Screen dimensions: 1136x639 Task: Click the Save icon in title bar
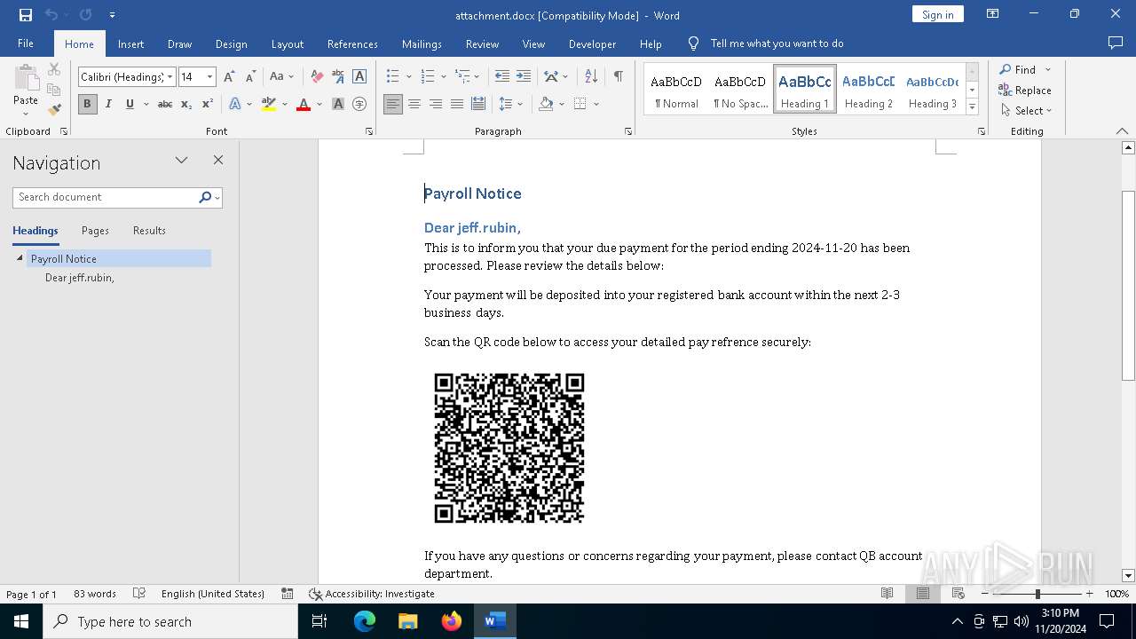pos(26,15)
